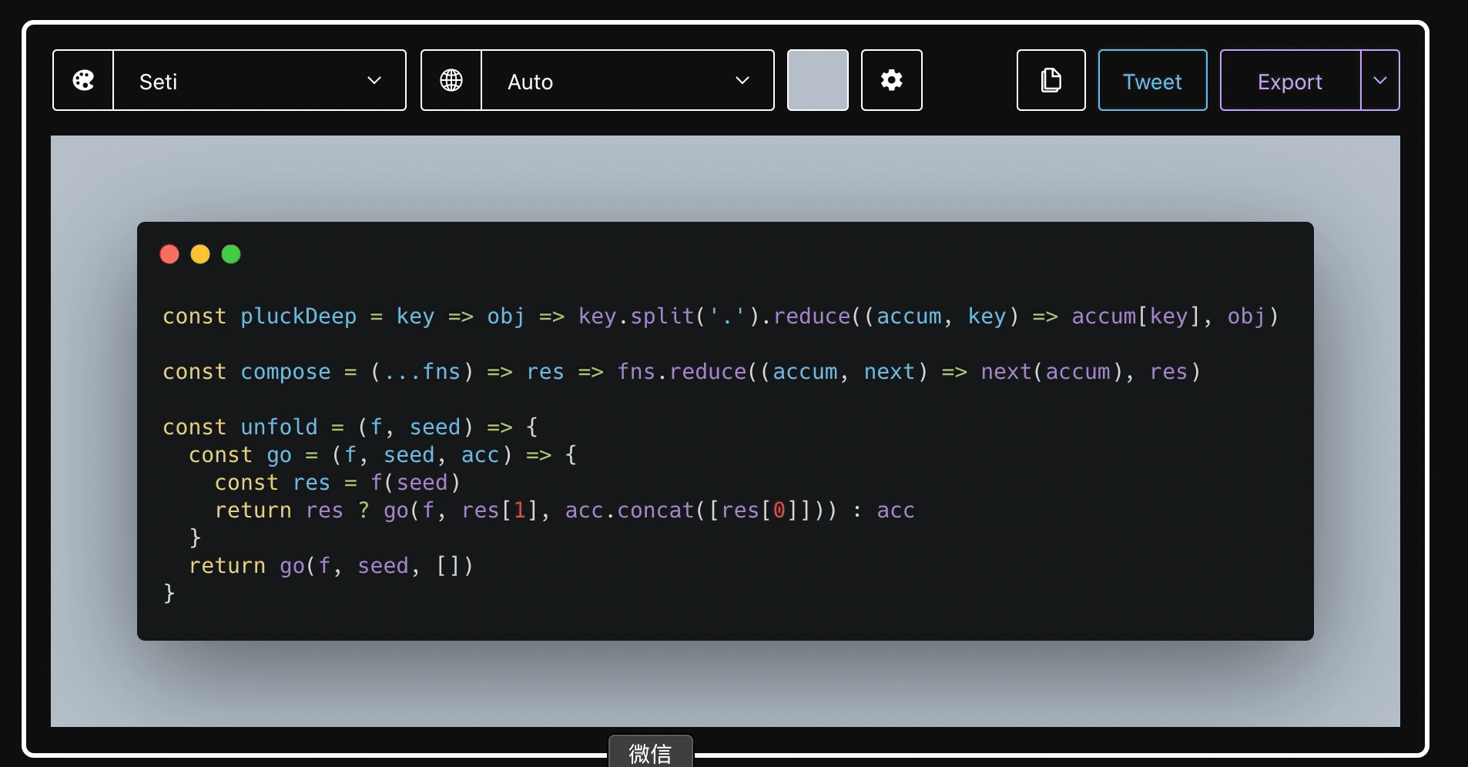Expand the Export options arrow
Screen dimensions: 1468x767
pyautogui.click(x=1380, y=80)
